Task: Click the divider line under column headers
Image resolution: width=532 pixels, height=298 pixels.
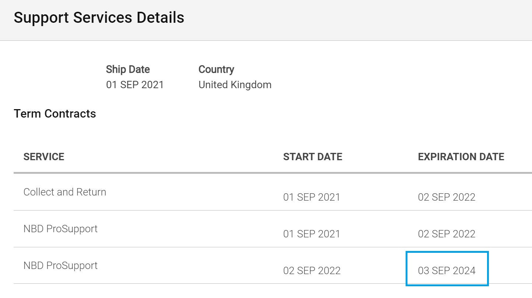Action: pos(273,173)
